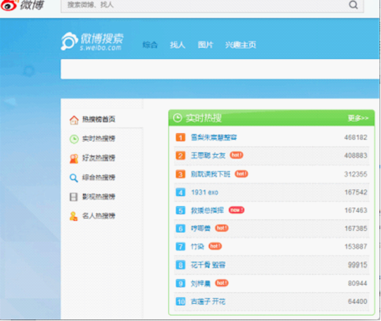Click the search count 167542
The height and width of the screenshot is (321, 381).
pyautogui.click(x=356, y=192)
